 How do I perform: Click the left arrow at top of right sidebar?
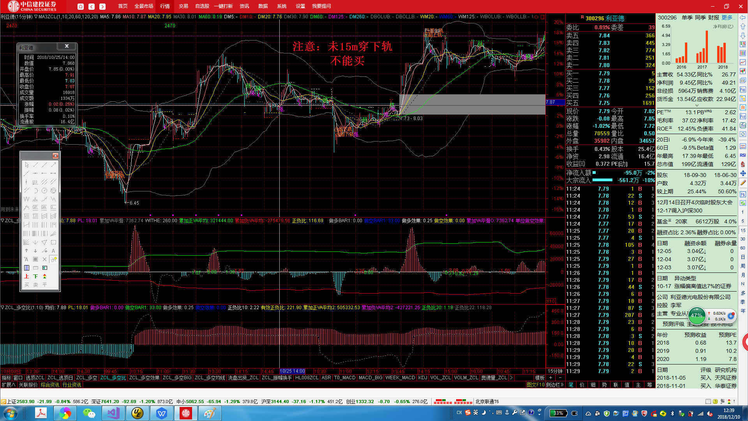[x=743, y=18]
